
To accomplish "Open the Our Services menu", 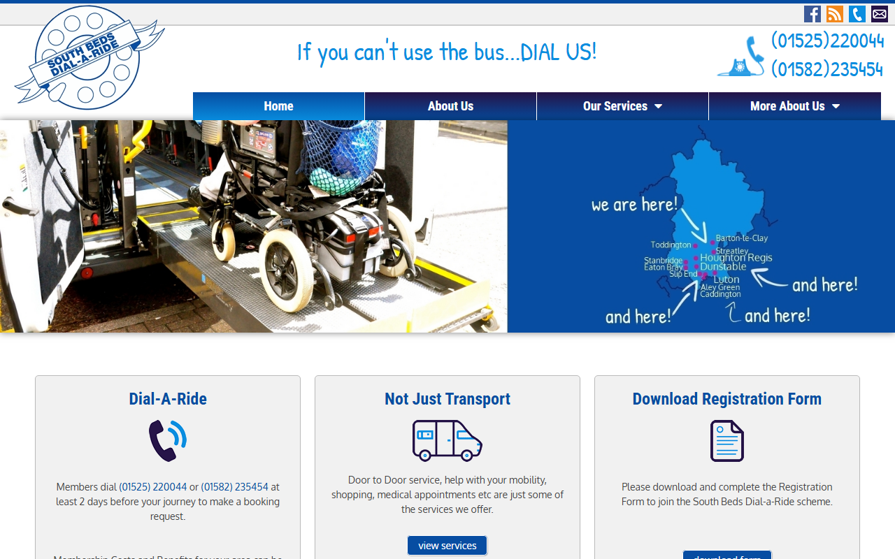I will (622, 106).
